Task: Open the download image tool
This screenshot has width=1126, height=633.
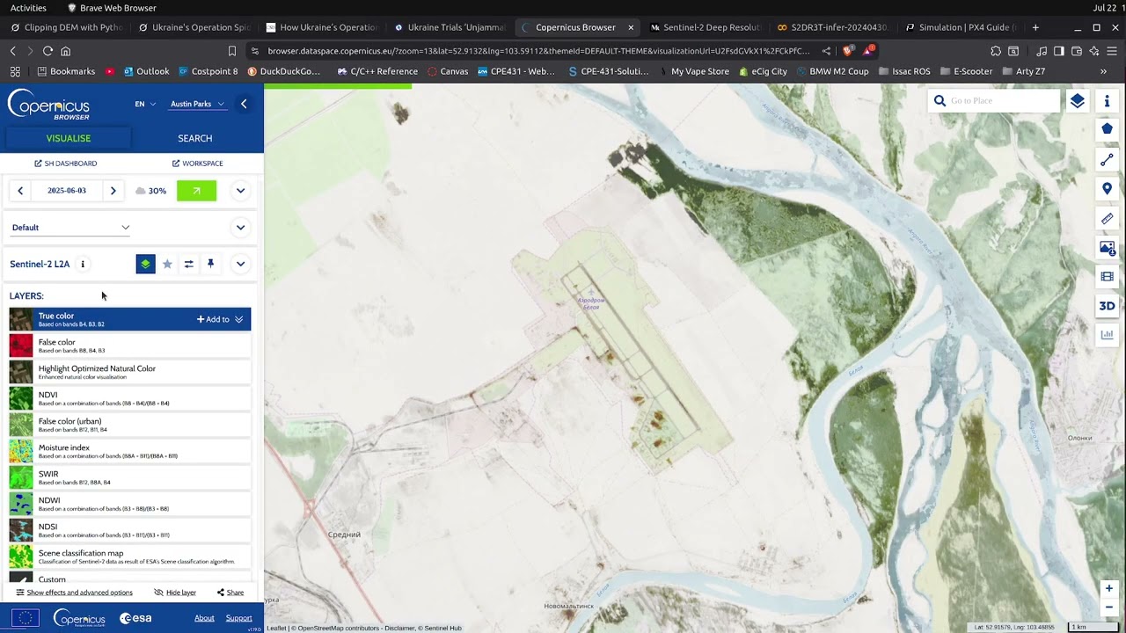Action: click(x=1107, y=248)
